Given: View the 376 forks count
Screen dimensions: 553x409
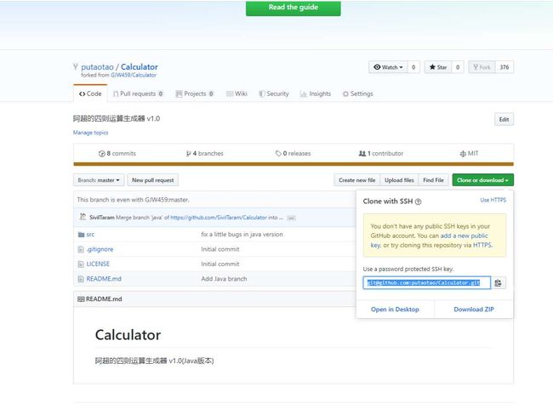Looking at the screenshot, I should click(505, 67).
